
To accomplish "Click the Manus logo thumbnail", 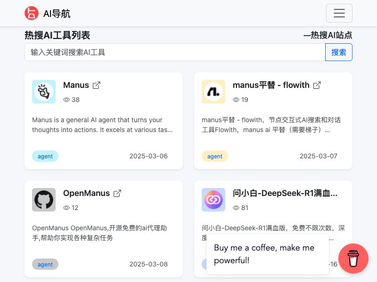I will 44,92.
